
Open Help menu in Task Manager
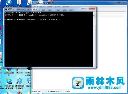[66, 6]
